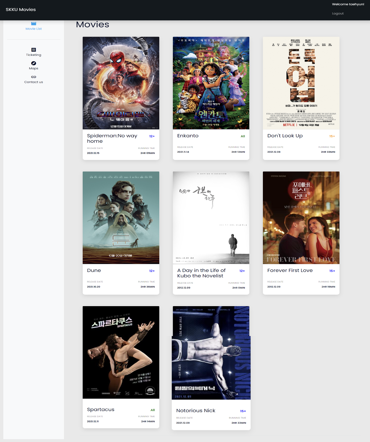Go to Ticketing menu label
This screenshot has width=370, height=442.
click(x=34, y=55)
